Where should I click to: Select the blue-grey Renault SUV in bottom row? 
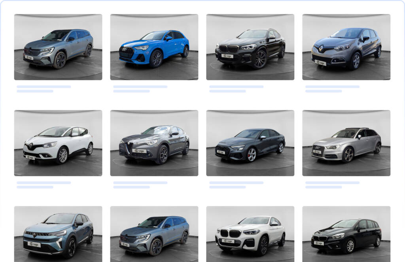tap(154, 234)
